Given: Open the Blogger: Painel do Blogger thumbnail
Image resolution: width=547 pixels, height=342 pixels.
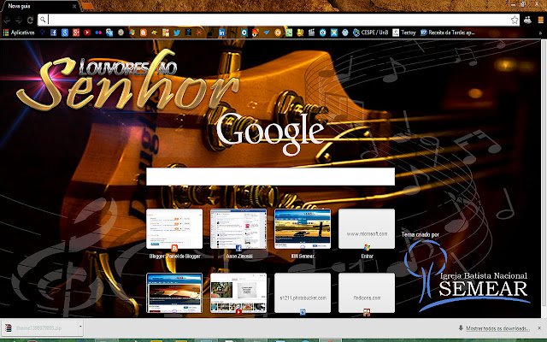Looking at the screenshot, I should 174,229.
